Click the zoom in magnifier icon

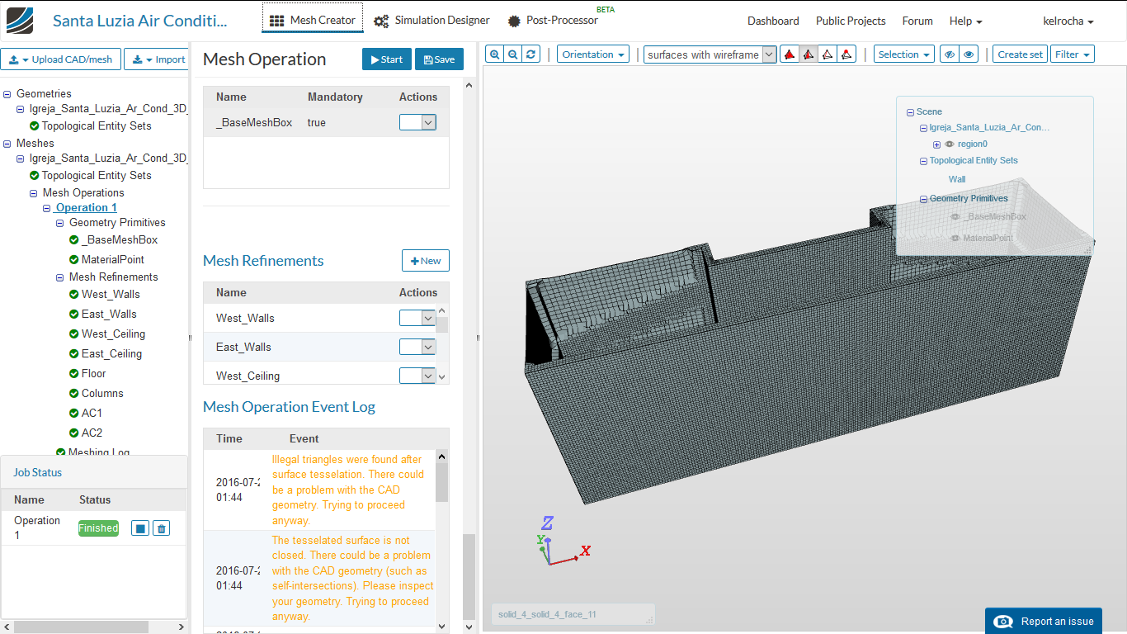click(x=494, y=54)
